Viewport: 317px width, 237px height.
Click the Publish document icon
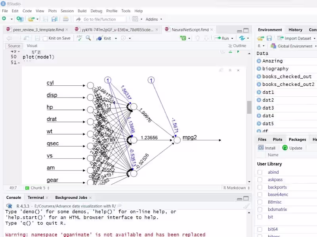click(x=242, y=38)
